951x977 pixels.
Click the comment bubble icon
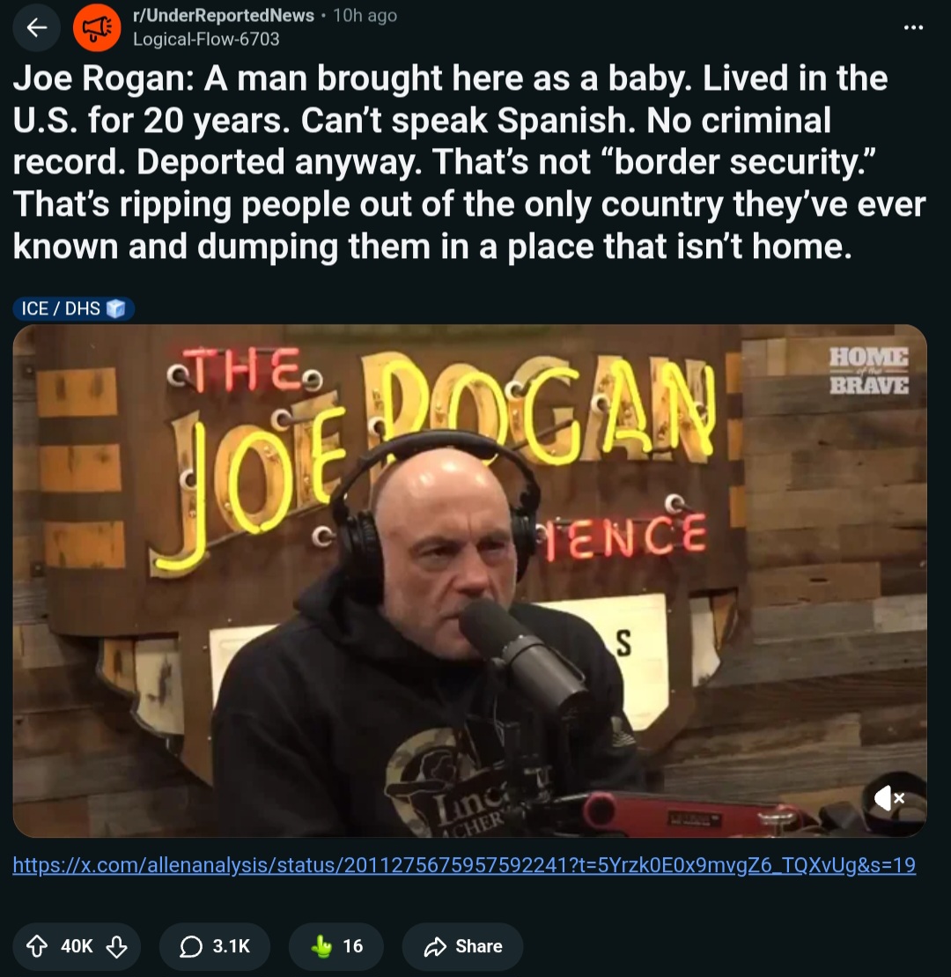190,946
